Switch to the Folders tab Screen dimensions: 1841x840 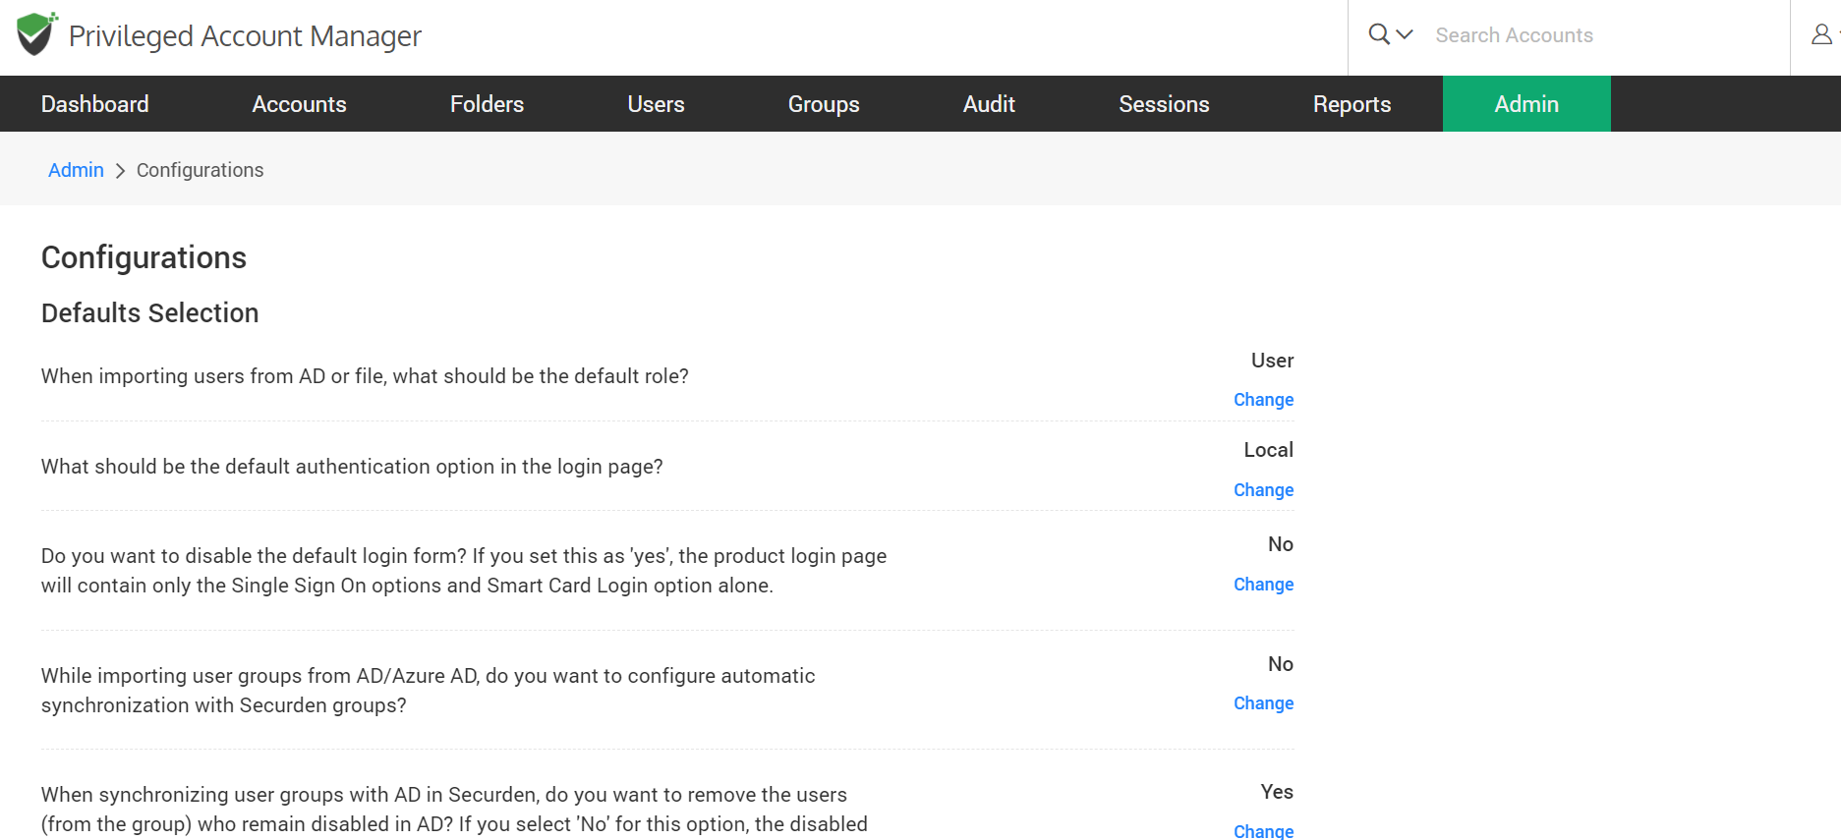point(487,104)
